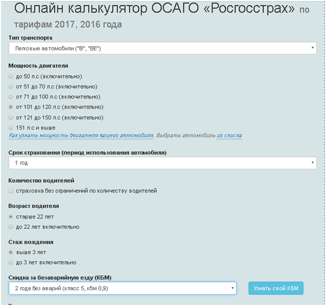Image resolution: width=326 pixels, height=306 pixels.
Task: Choose engine power 151 hp and above
Action: click(x=11, y=127)
